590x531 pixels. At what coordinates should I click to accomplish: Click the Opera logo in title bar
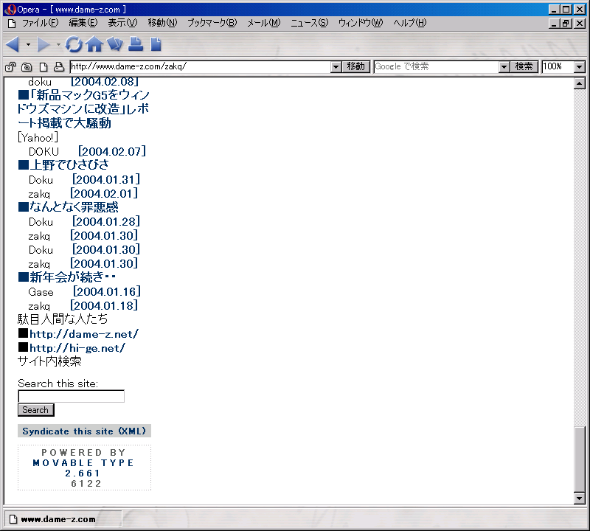[10, 10]
